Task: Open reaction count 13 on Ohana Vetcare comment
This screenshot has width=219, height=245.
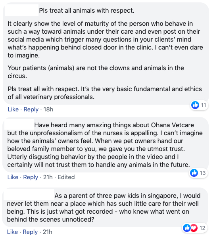Action: click(x=203, y=173)
